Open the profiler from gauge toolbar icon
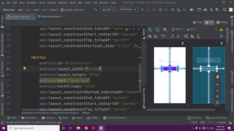The height and width of the screenshot is (131, 234). [172, 10]
